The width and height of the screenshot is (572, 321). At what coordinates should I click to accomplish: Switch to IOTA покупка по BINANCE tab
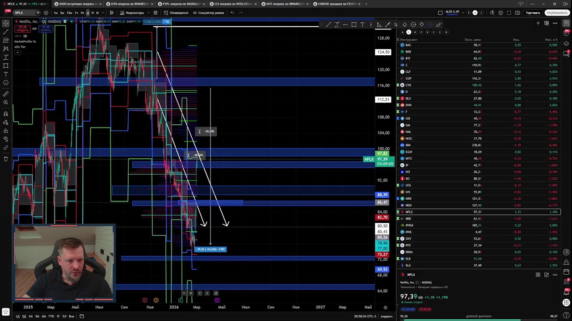(130, 4)
